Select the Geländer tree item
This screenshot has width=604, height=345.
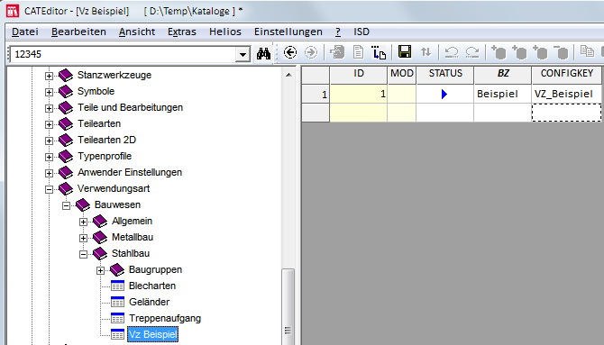tap(149, 303)
